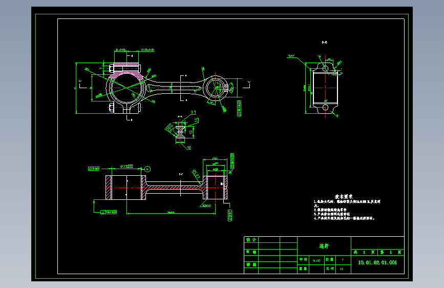Select the 重量 label in title block
Viewport: 444px width, 288px height.
pyautogui.click(x=303, y=269)
